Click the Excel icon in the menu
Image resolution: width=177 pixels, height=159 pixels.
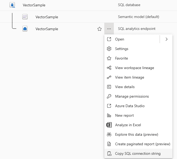click(109, 125)
